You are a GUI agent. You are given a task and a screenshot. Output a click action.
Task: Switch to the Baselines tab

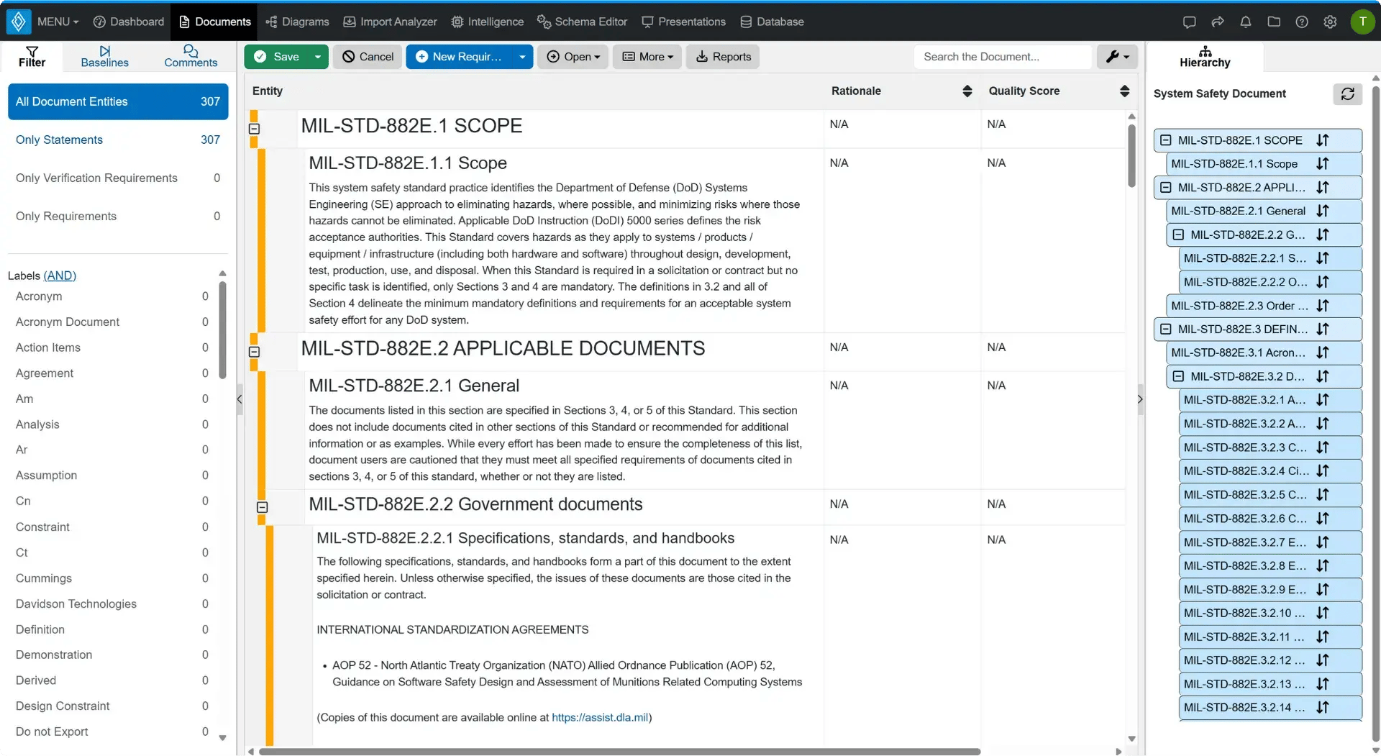105,56
